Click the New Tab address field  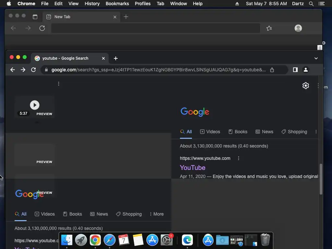tap(155, 28)
